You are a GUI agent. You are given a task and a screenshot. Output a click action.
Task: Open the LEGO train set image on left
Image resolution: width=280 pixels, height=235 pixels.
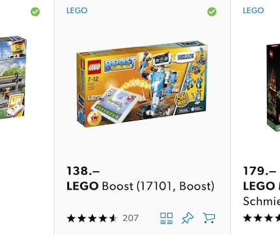click(13, 77)
